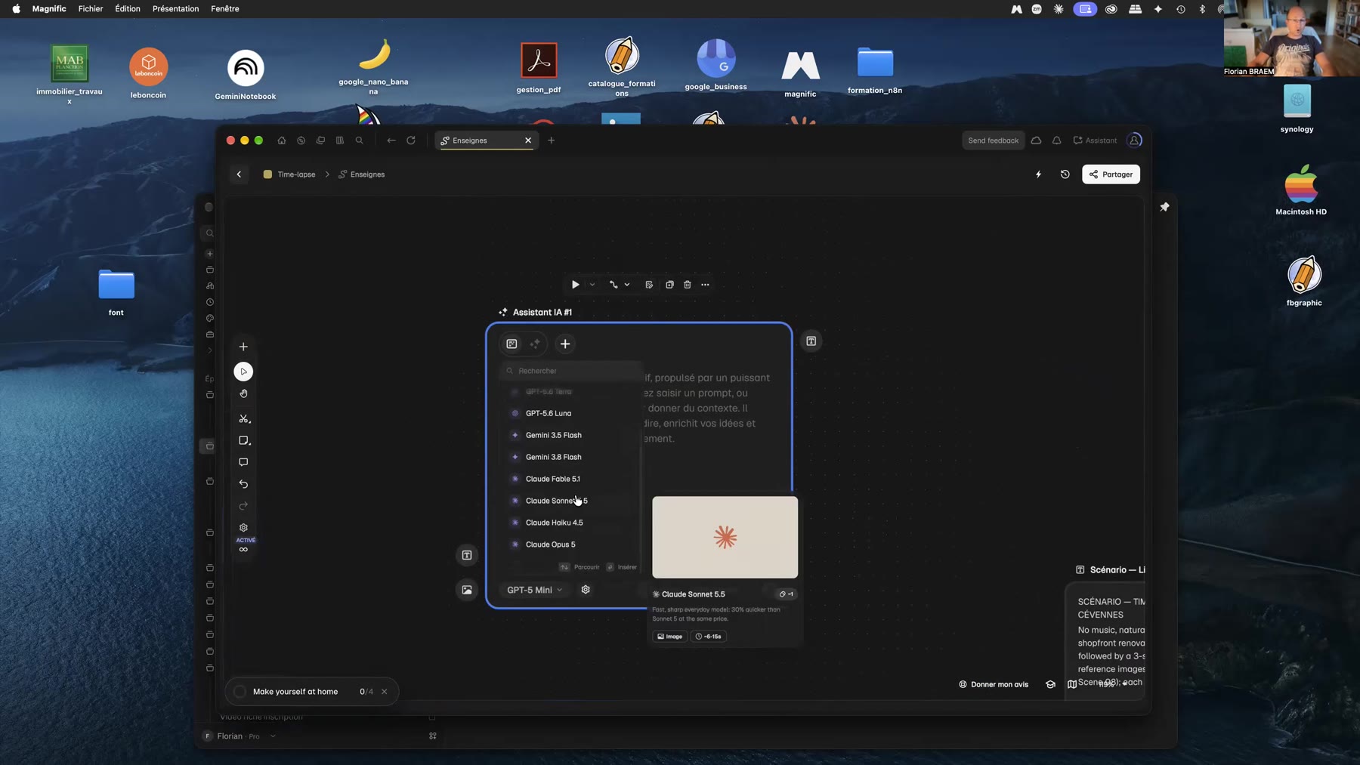This screenshot has height=765, width=1360.
Task: Duplicate the node with the copy icon
Action: point(669,285)
